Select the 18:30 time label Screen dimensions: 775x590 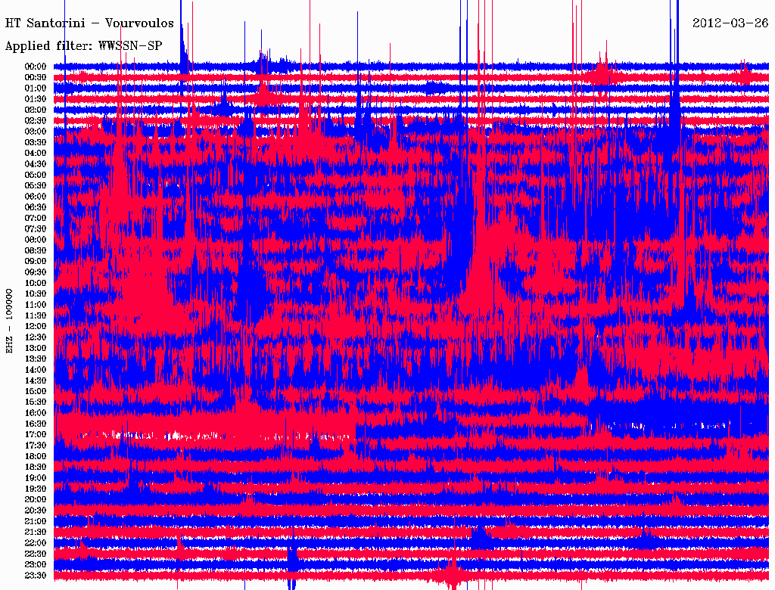(36, 467)
